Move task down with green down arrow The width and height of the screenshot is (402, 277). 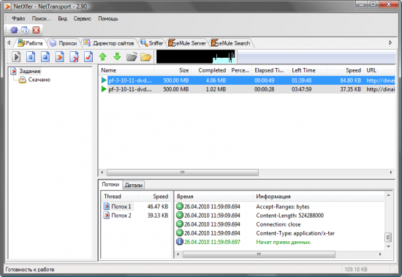117,57
